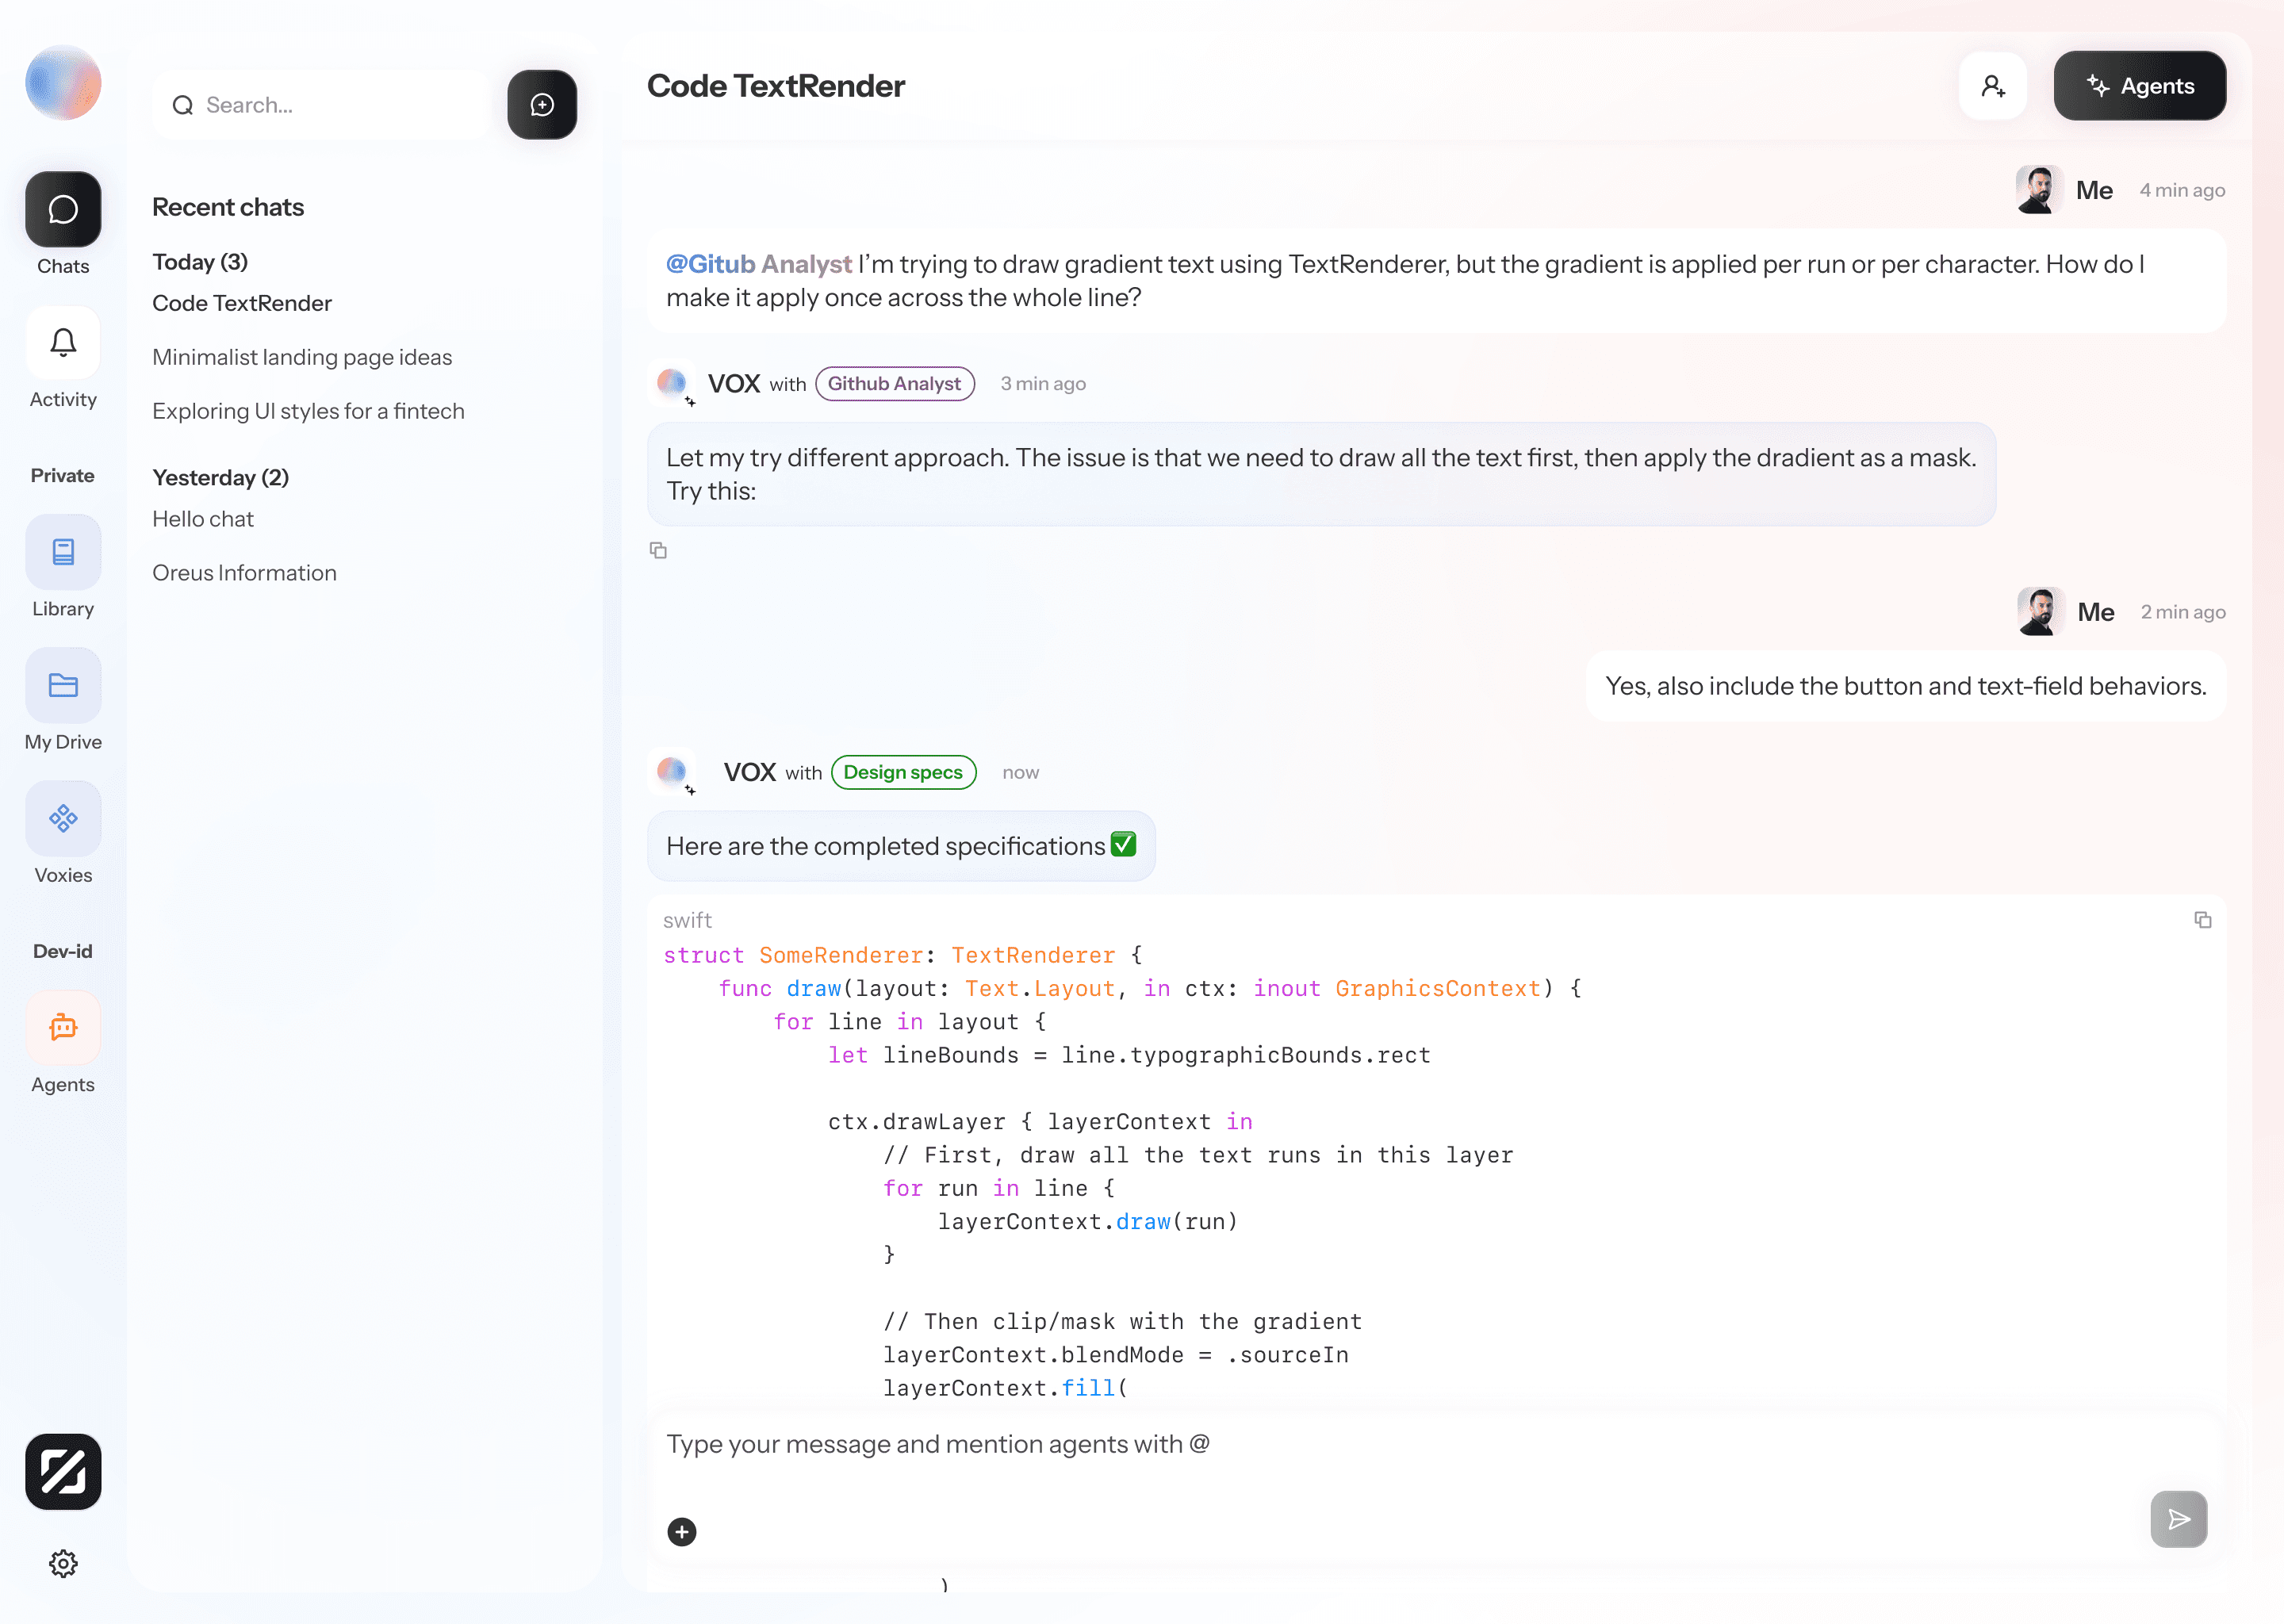Click the Agents button in header
This screenshot has height=1624, width=2284.
[x=2139, y=86]
